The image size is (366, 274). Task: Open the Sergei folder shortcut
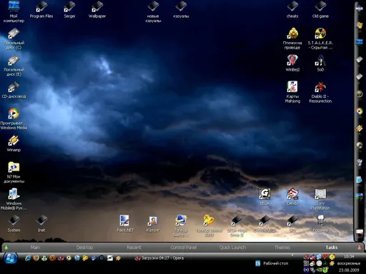click(x=69, y=9)
